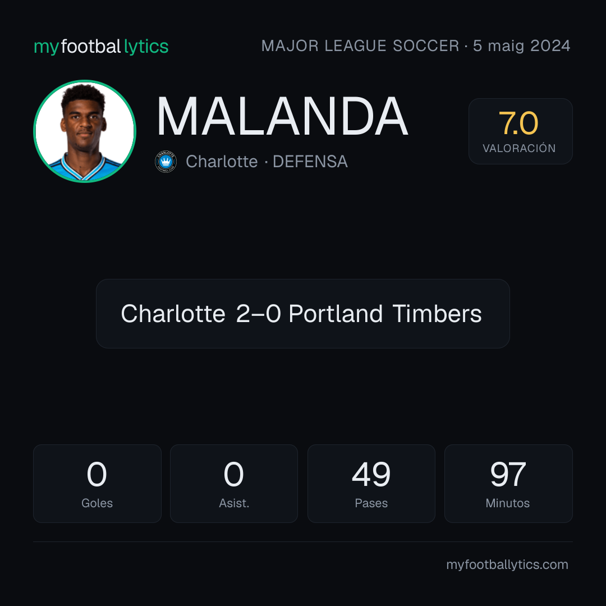
Task: Open the Charlotte 2–0 Portland Timbers result
Action: (x=302, y=314)
